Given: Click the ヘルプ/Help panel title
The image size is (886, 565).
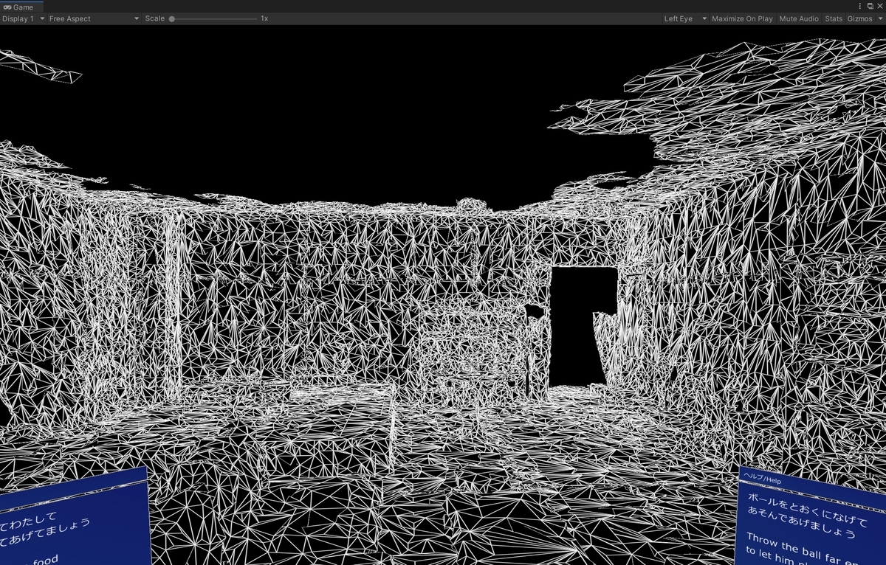Looking at the screenshot, I should [762, 479].
